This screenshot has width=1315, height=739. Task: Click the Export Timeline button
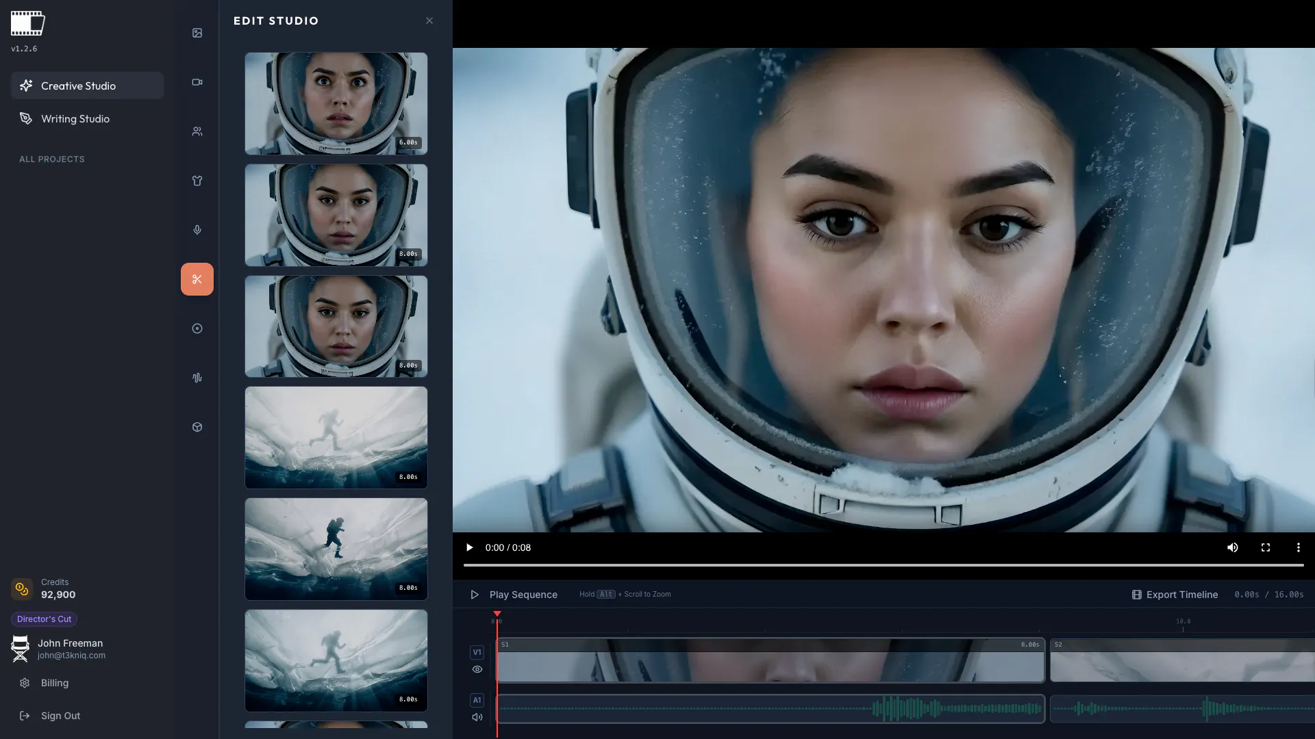pyautogui.click(x=1175, y=595)
